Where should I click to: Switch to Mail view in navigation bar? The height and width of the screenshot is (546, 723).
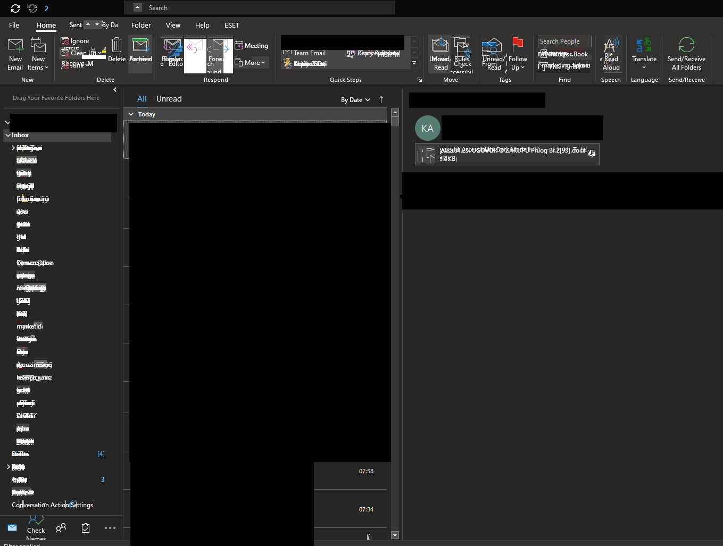12,528
